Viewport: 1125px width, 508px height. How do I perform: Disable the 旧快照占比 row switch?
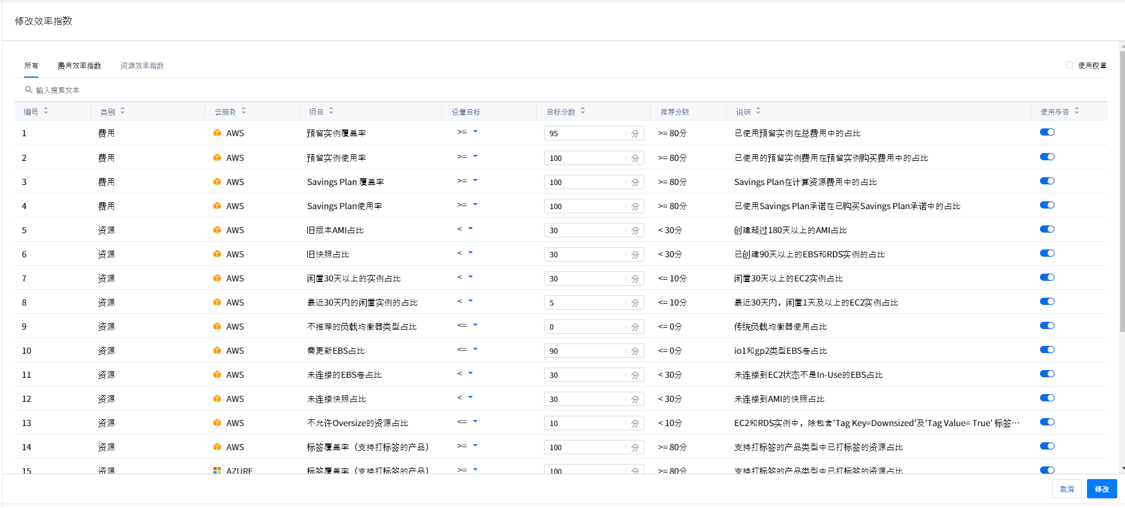click(x=1047, y=254)
